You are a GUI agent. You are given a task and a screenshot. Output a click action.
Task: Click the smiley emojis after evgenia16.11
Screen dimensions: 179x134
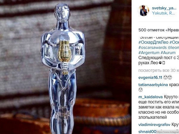(168, 77)
